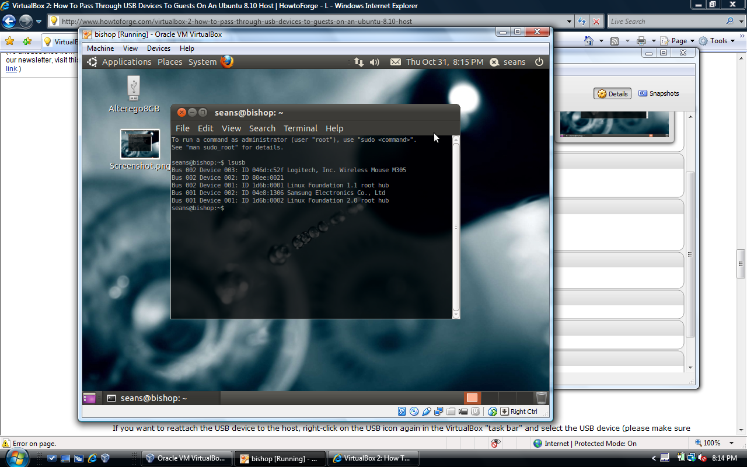Open the Ubuntu Applications menu
The height and width of the screenshot is (467, 747).
pos(127,62)
